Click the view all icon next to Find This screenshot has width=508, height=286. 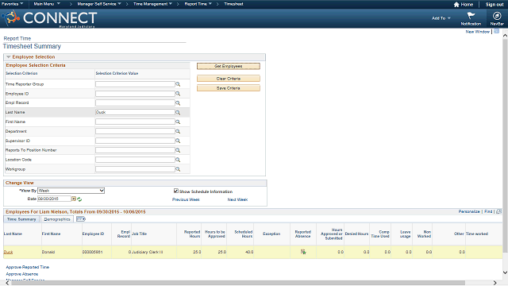(x=498, y=211)
